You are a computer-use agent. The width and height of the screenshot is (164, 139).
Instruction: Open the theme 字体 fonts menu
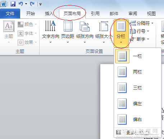pos(27,33)
